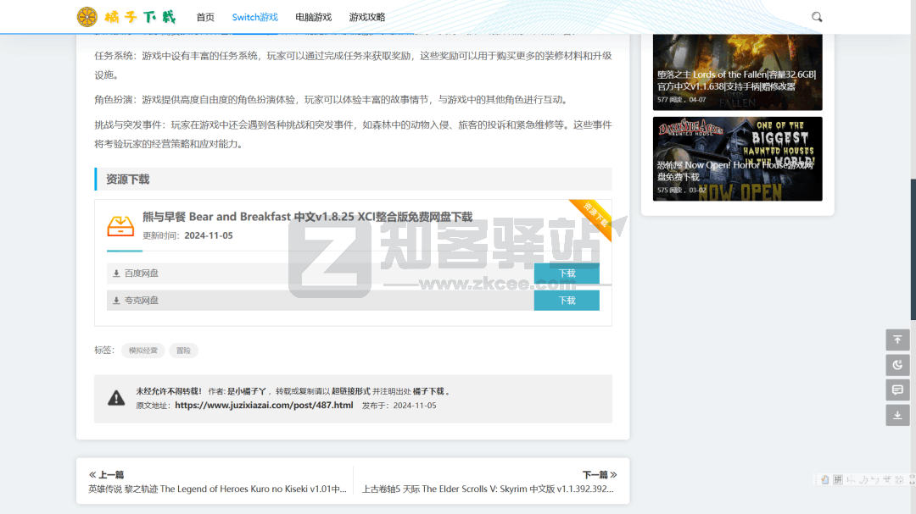Select the 模拟经营 tag

(x=142, y=351)
